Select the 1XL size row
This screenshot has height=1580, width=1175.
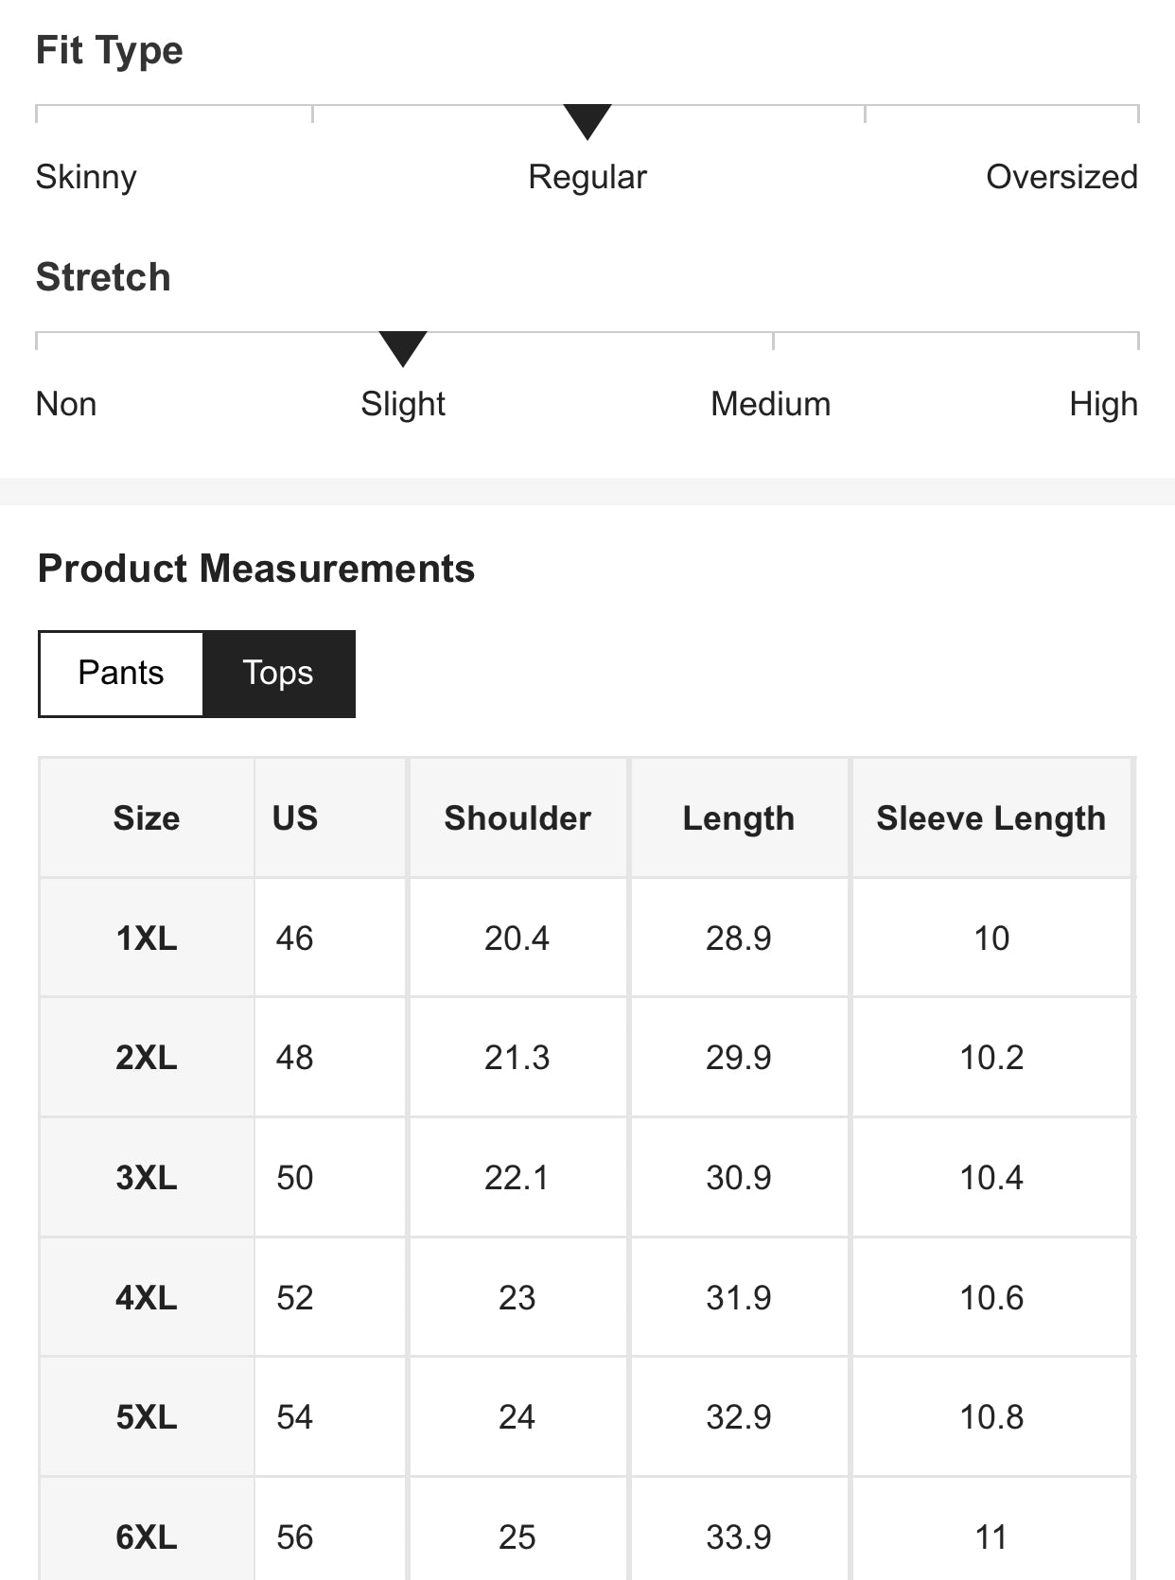pos(147,939)
